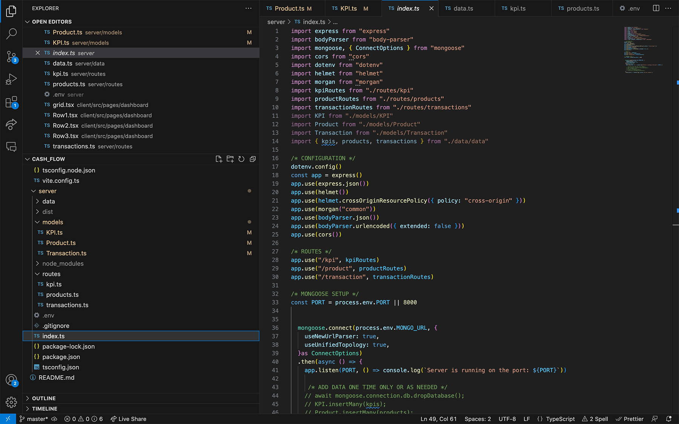Collapse all folders in CASH_FLOW explorer
This screenshot has height=424, width=679.
[253, 159]
